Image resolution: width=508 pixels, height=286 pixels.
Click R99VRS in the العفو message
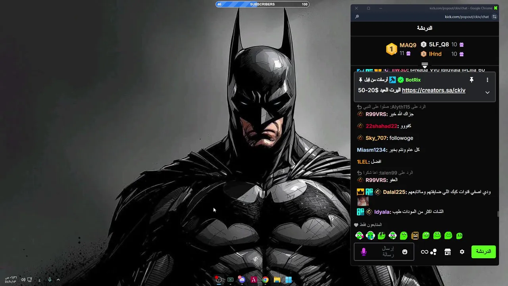(376, 180)
